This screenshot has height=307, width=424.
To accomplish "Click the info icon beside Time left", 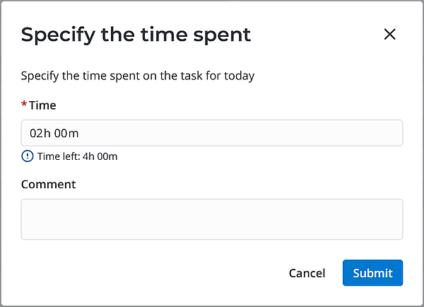I will 27,156.
